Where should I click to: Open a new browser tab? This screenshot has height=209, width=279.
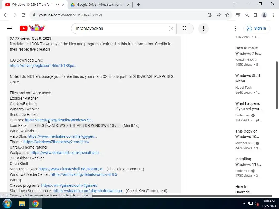[139, 5]
